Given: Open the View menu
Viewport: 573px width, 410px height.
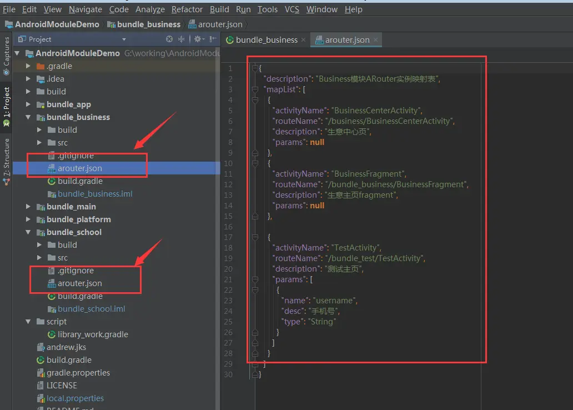Looking at the screenshot, I should pos(53,9).
